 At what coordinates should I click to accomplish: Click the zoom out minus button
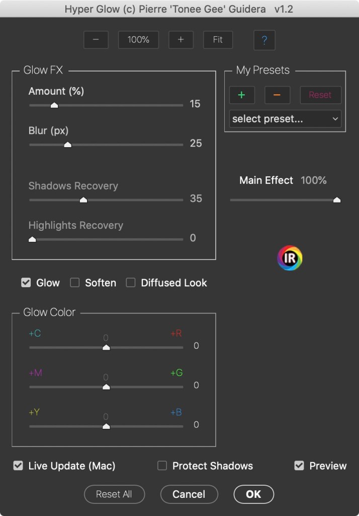point(96,40)
